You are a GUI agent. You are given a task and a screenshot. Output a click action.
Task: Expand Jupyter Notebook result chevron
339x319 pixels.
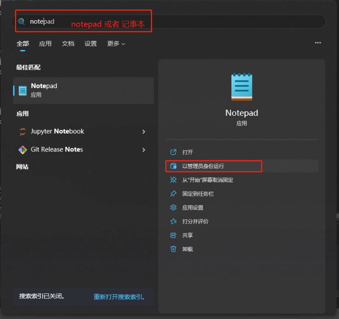pos(144,132)
